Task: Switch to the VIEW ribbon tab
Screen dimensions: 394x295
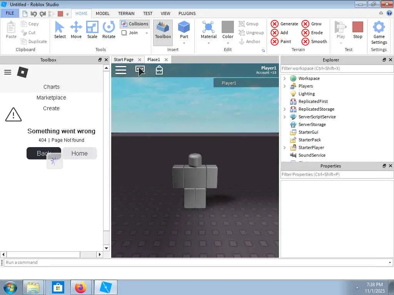Action: coord(165,13)
